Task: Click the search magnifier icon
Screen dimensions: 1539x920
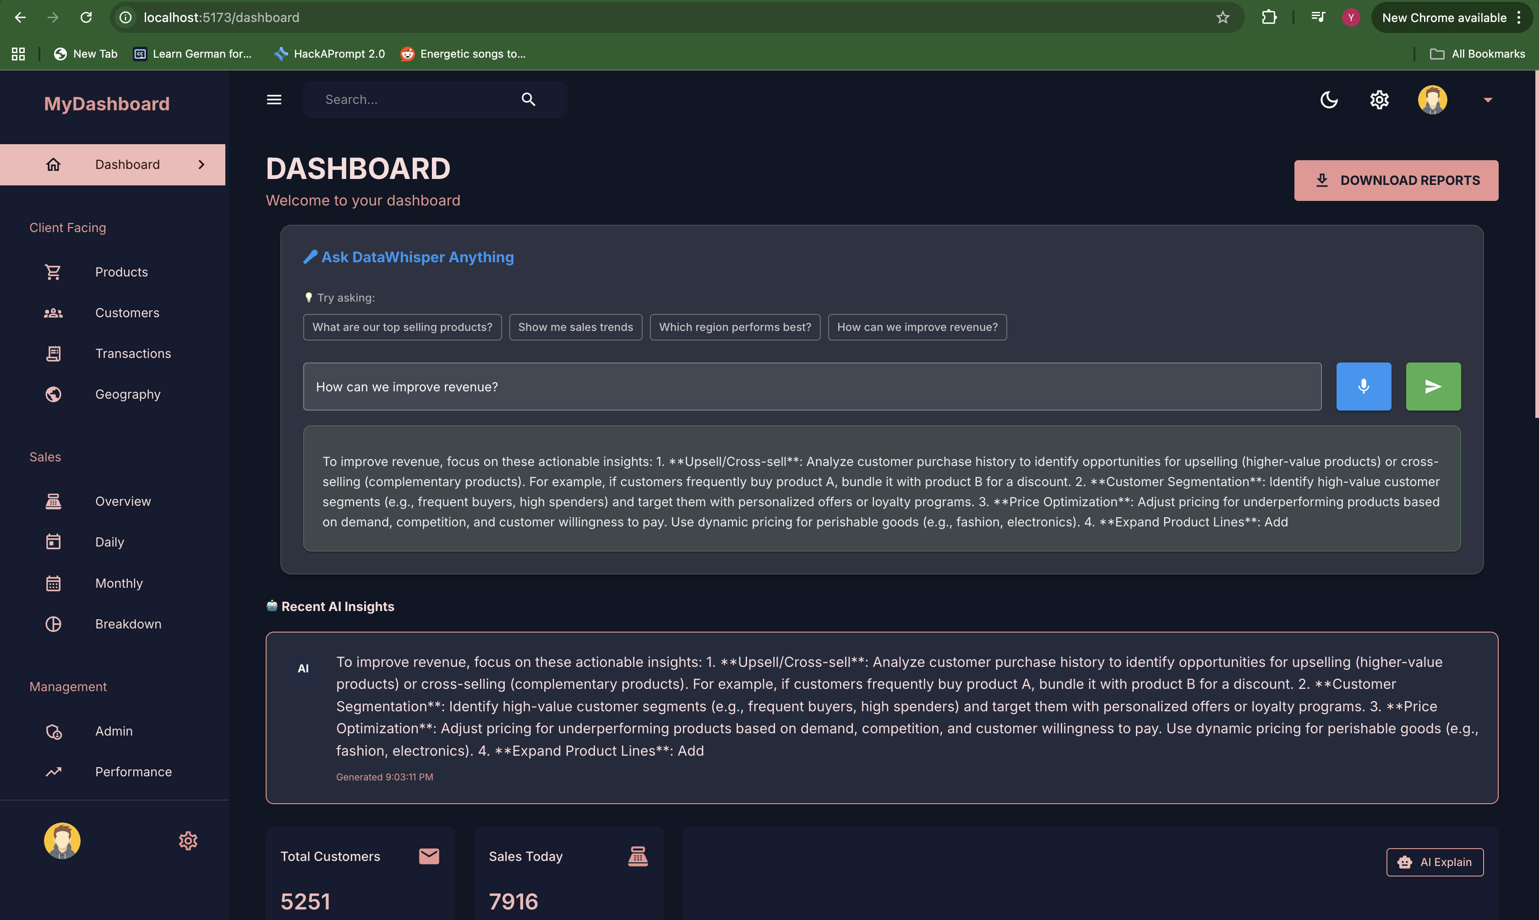Action: point(528,99)
